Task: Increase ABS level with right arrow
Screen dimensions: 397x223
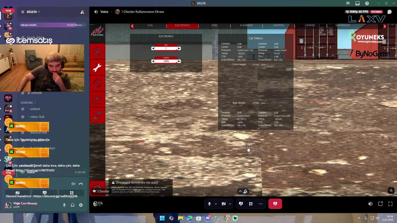Action: click(179, 48)
